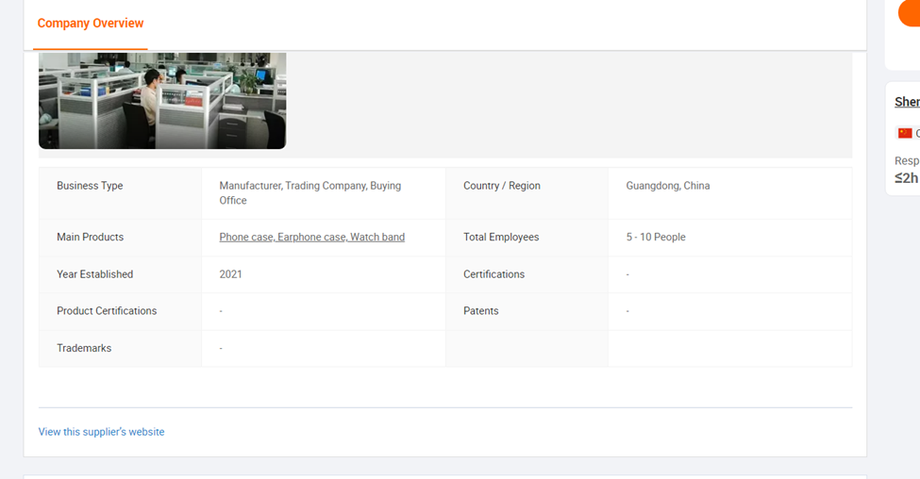The height and width of the screenshot is (479, 920).
Task: Select the '2021' year value
Action: click(x=230, y=274)
